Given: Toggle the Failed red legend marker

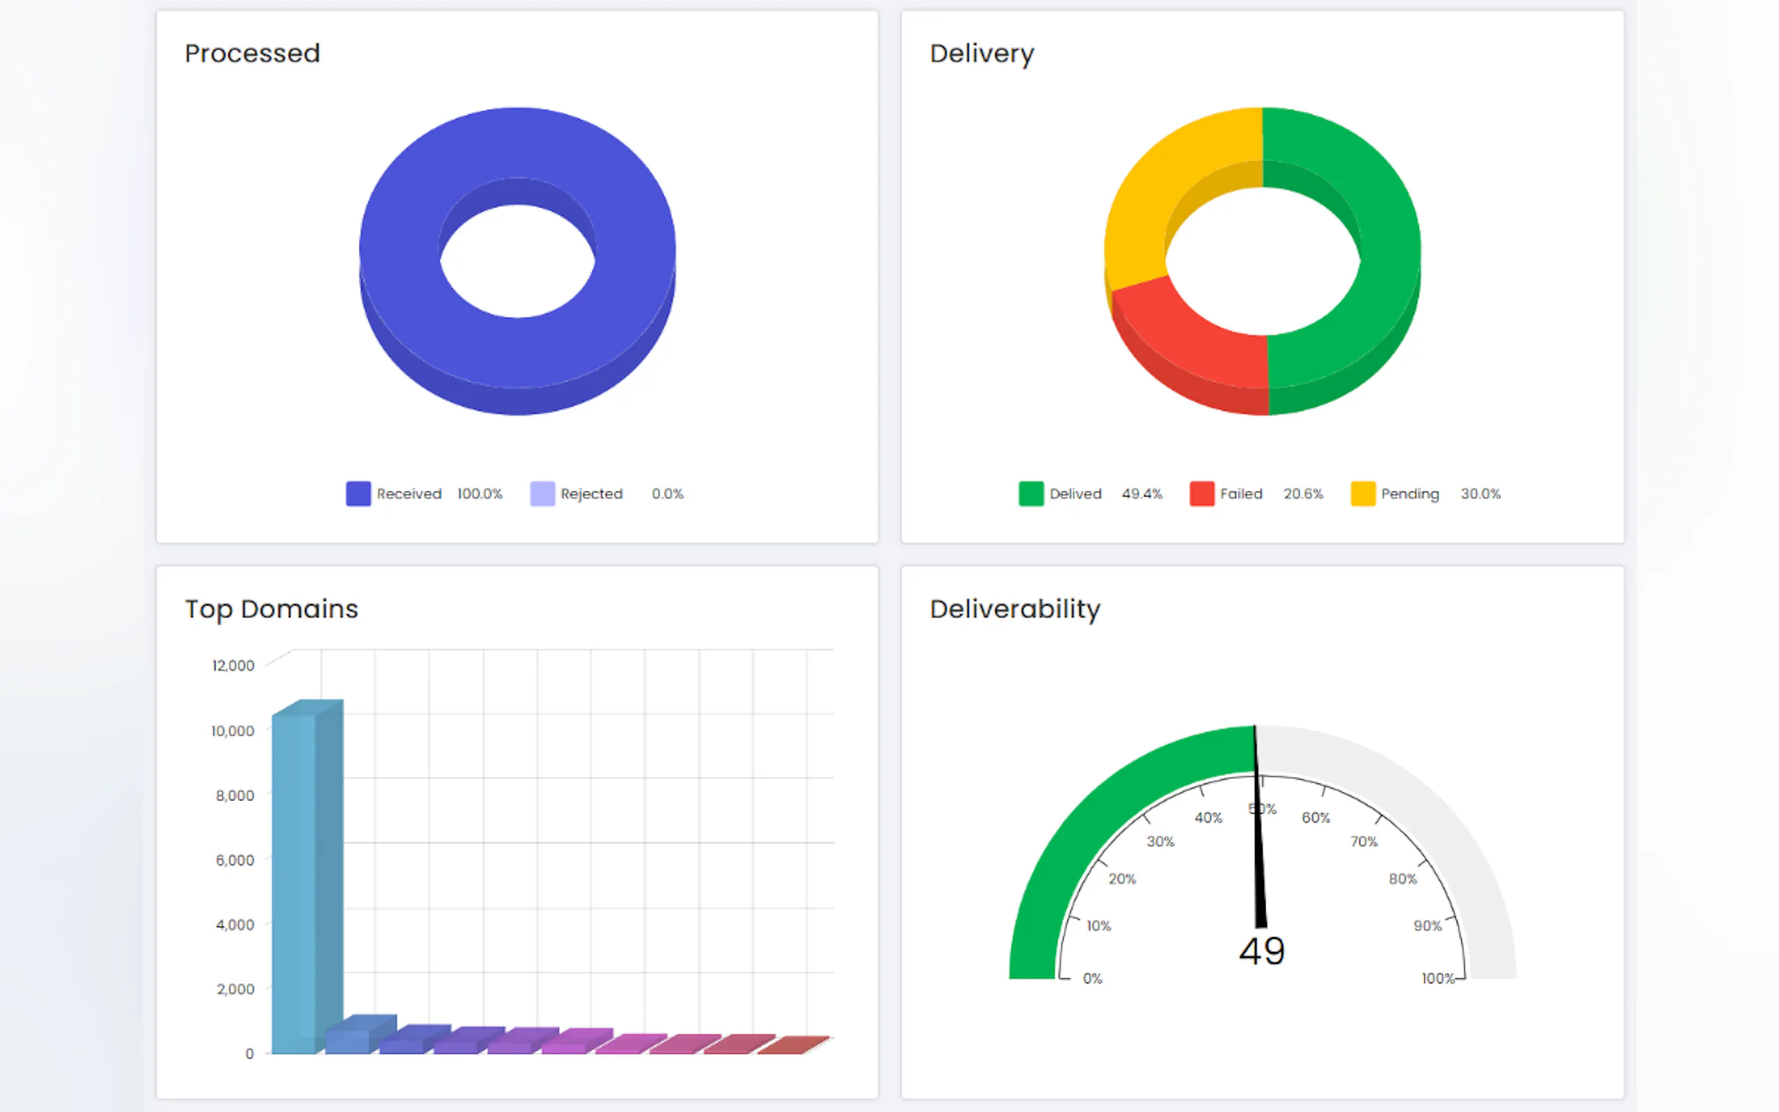Looking at the screenshot, I should pyautogui.click(x=1202, y=494).
